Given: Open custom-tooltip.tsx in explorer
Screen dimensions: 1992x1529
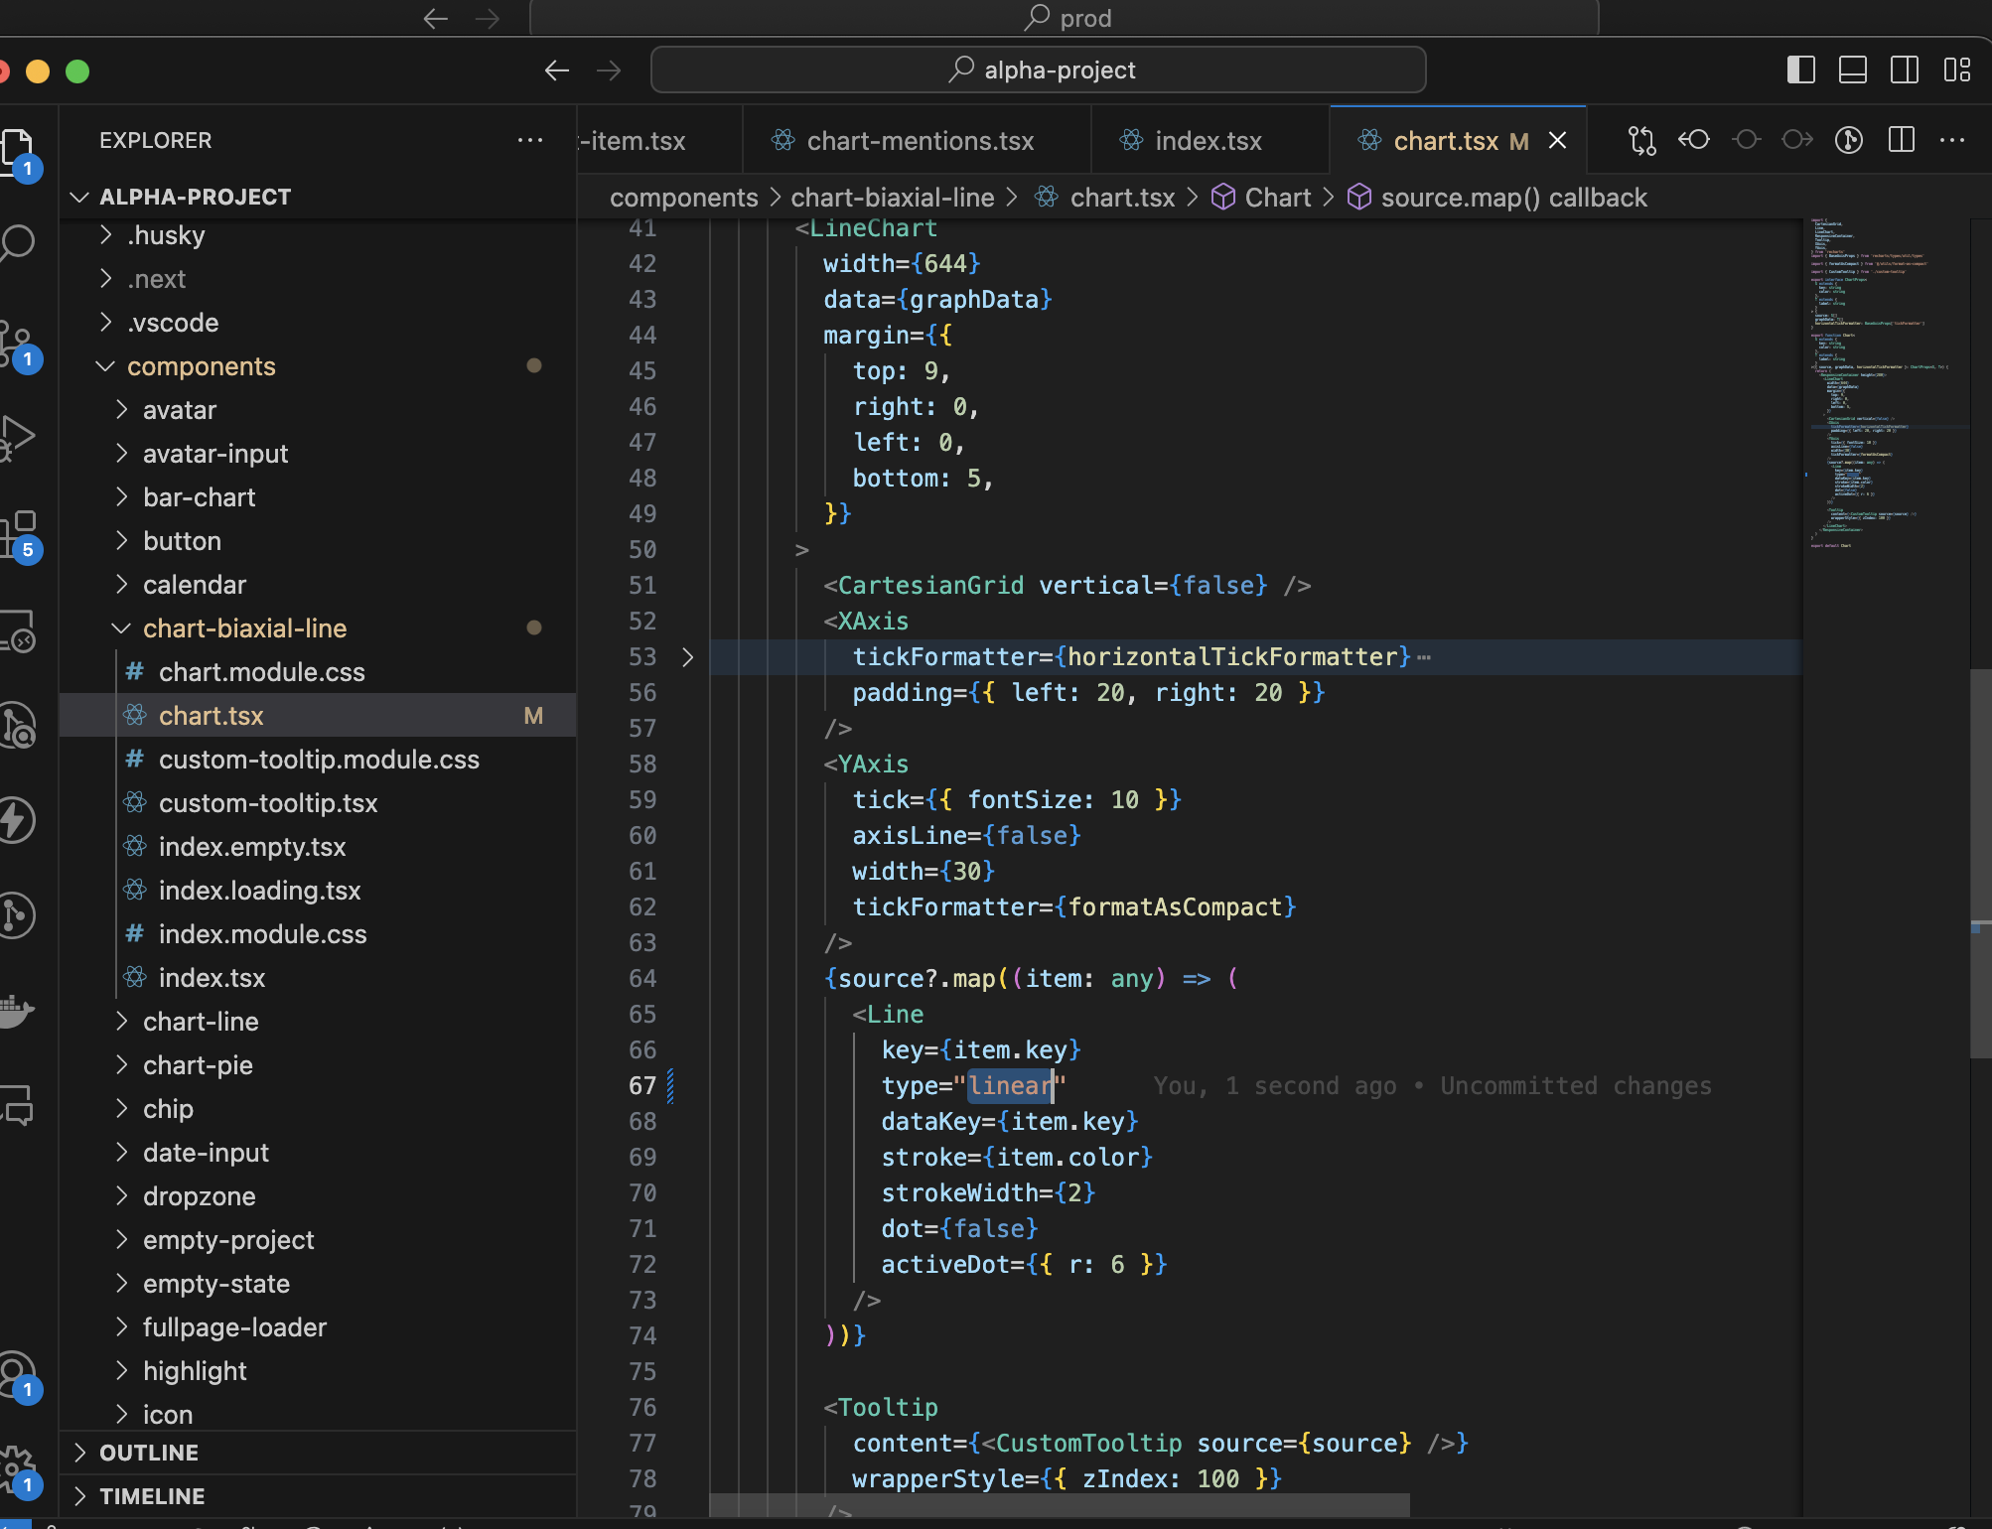Looking at the screenshot, I should point(268,803).
